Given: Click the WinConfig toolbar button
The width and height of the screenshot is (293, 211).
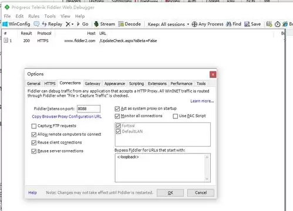Looking at the screenshot, I should [x=16, y=24].
